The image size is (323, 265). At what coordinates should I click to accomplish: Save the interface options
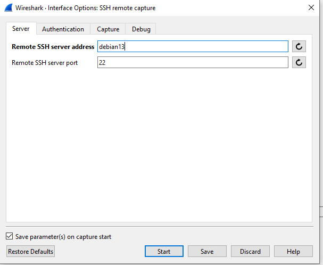point(207,251)
